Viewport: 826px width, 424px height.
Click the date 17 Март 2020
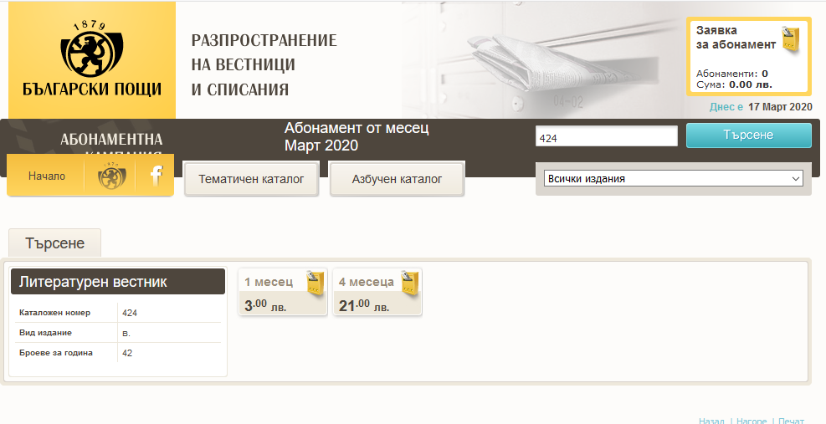tap(780, 107)
